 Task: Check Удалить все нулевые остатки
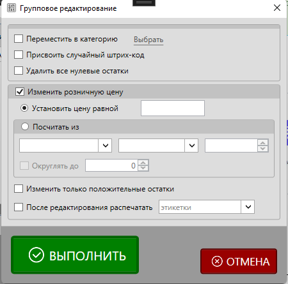19,71
